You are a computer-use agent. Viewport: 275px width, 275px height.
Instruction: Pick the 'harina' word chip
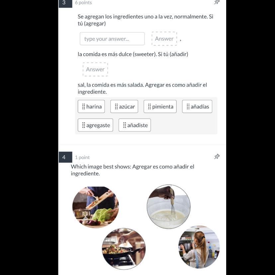point(91,107)
